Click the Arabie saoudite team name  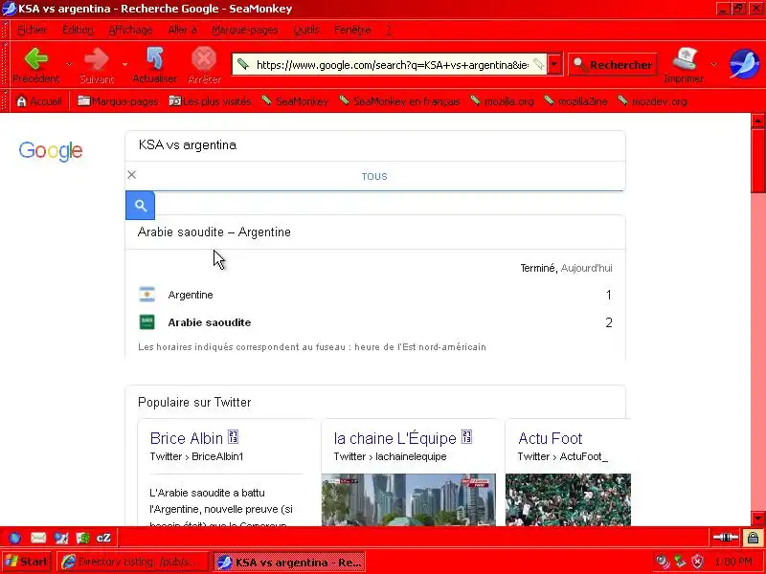(210, 322)
